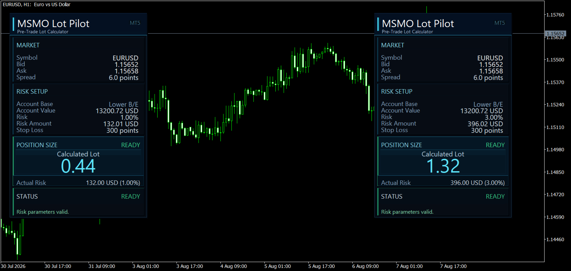Click the Risk value 3.00%
Image resolution: width=571 pixels, height=271 pixels.
pos(494,117)
